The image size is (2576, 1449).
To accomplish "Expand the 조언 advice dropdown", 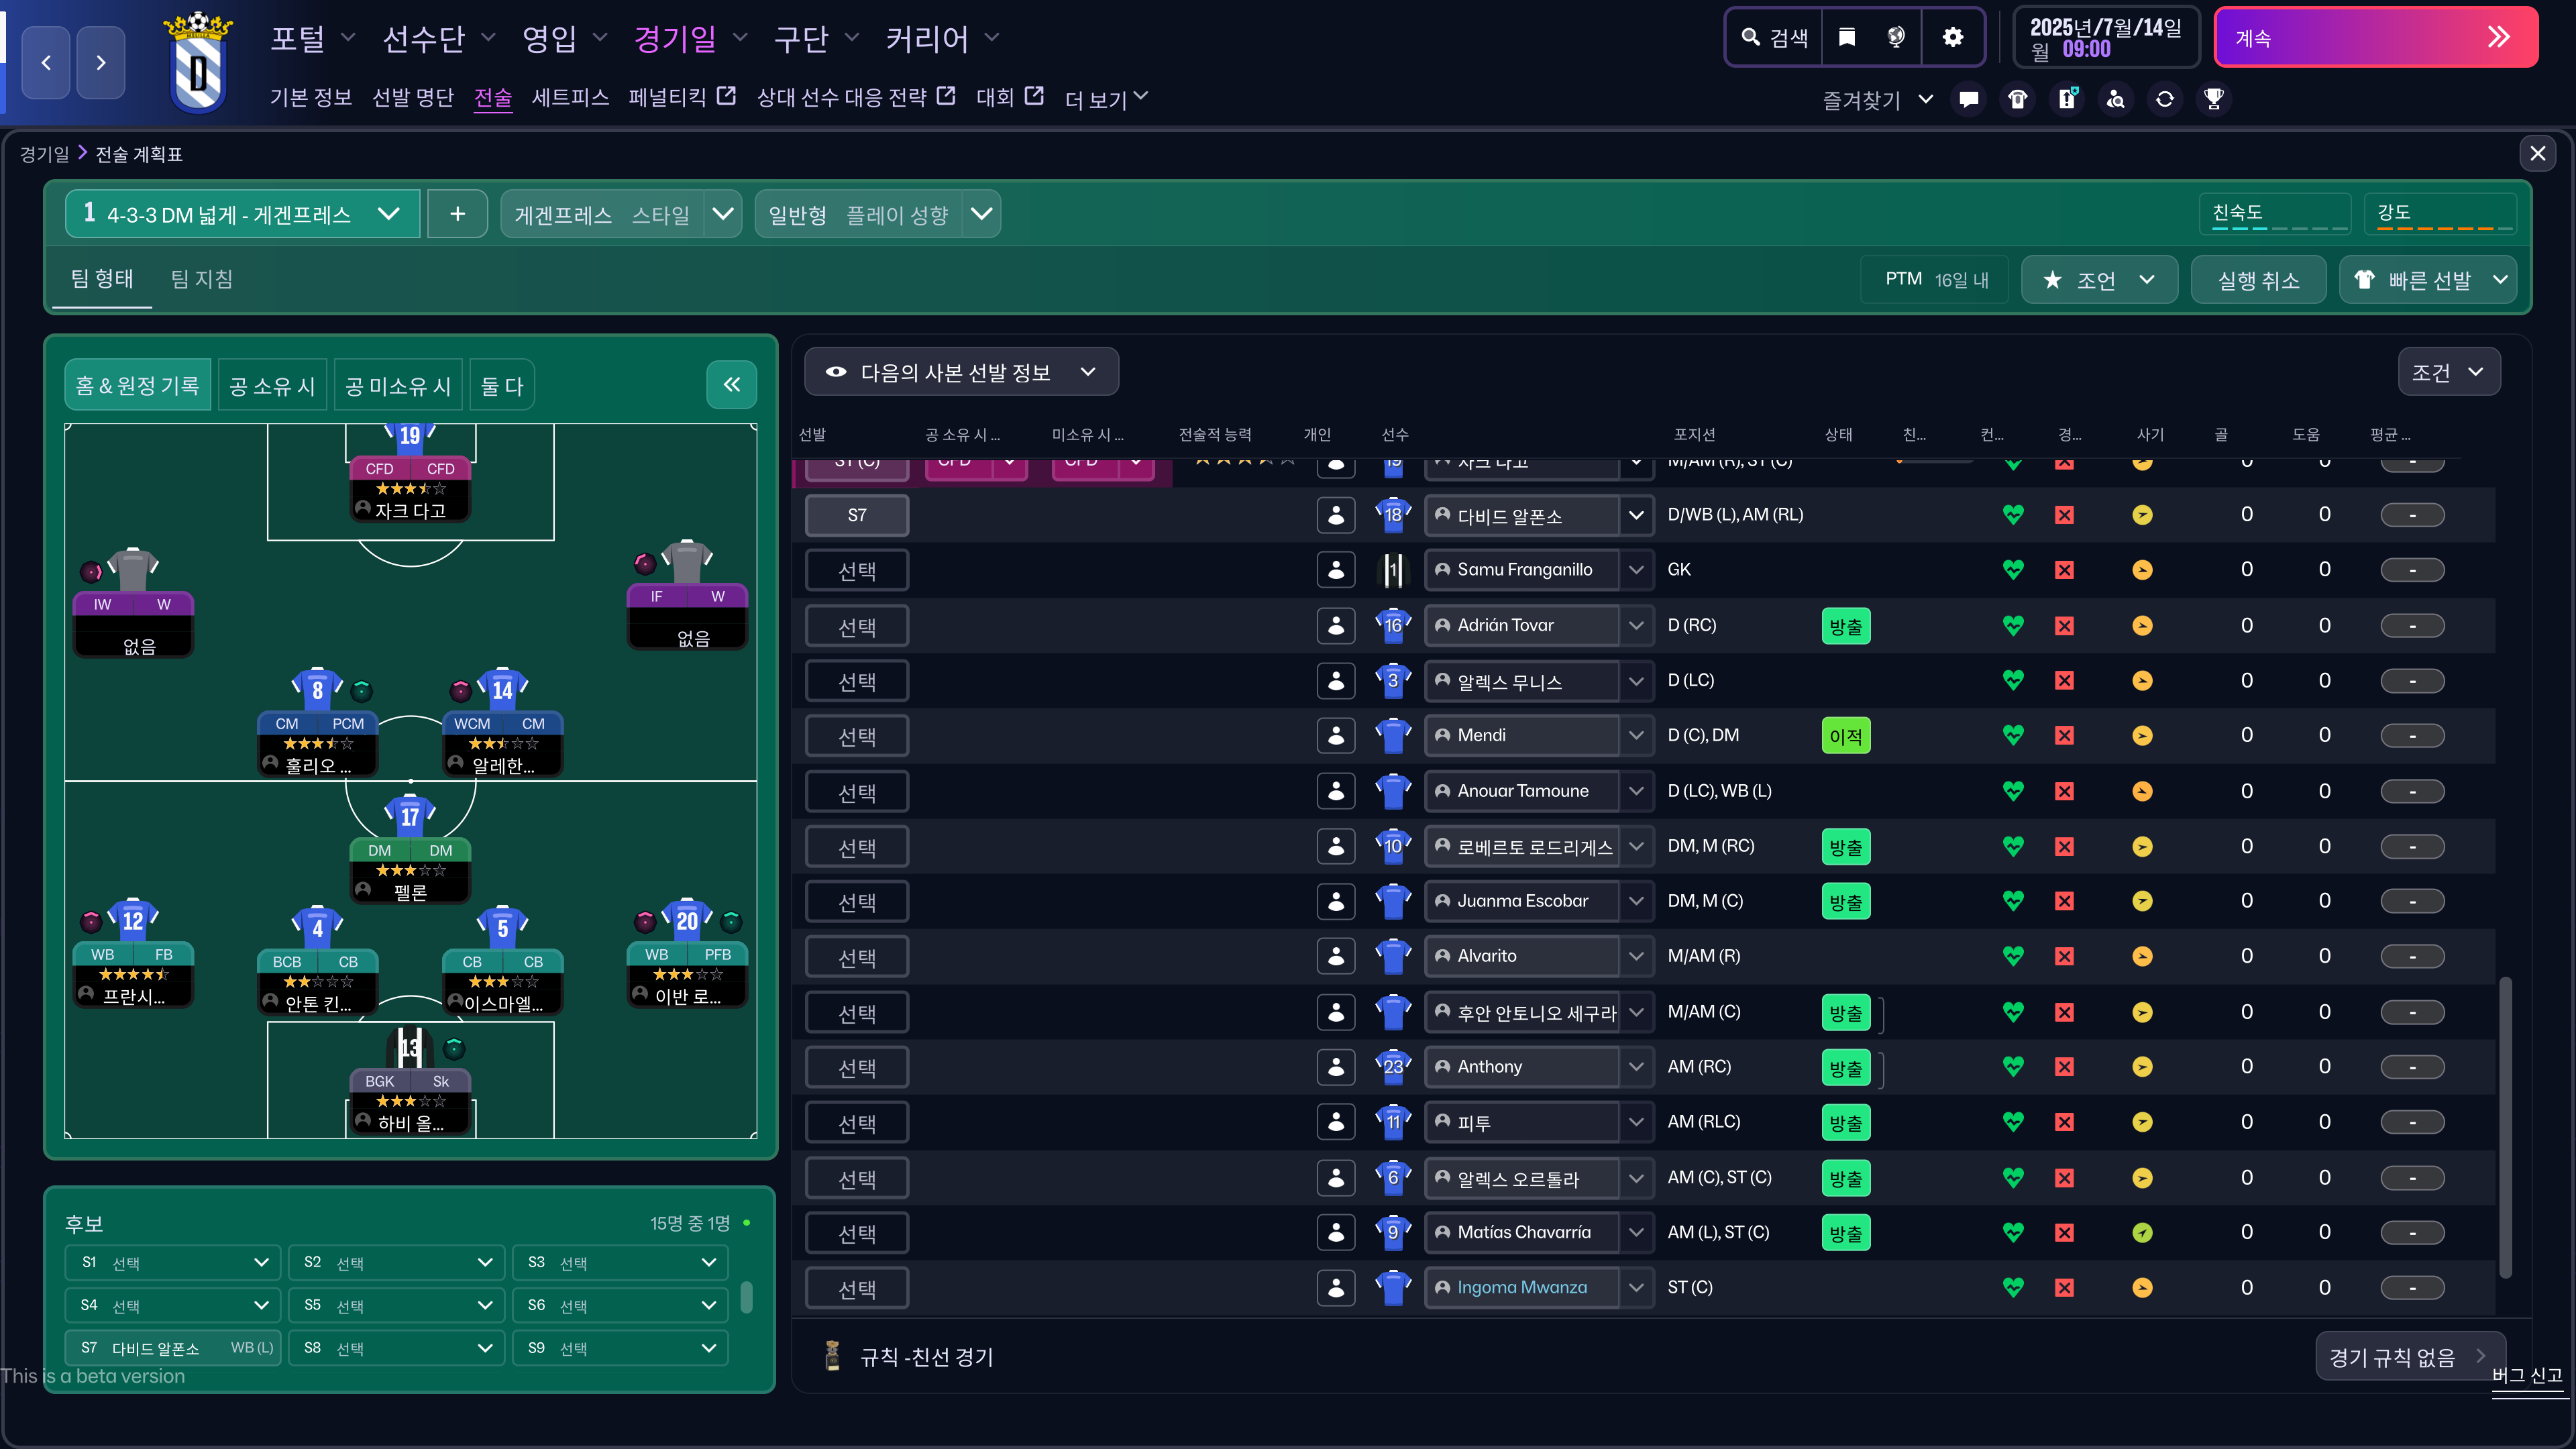I will [2099, 280].
